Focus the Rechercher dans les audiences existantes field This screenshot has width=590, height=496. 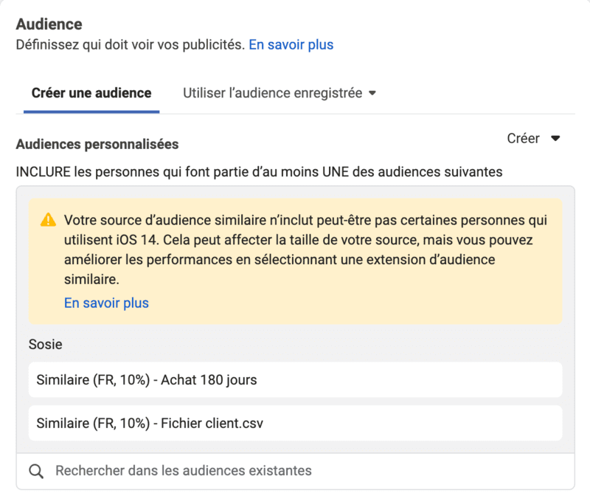pyautogui.click(x=296, y=471)
